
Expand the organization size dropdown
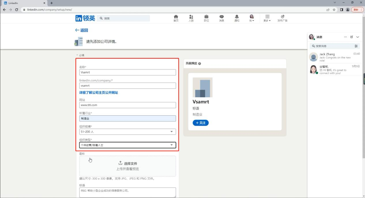point(127,132)
